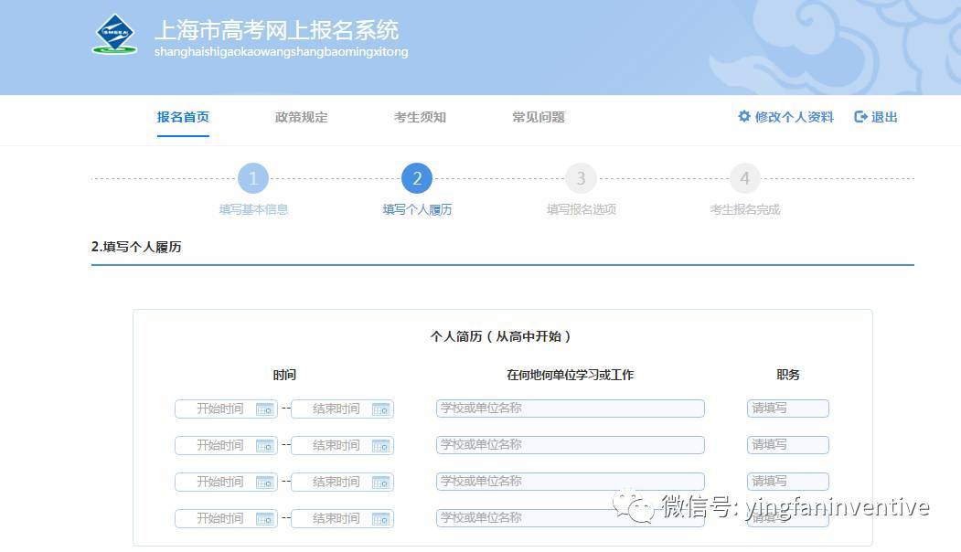Select step 2 circle 填写个人履历
This screenshot has width=961, height=552.
click(417, 178)
